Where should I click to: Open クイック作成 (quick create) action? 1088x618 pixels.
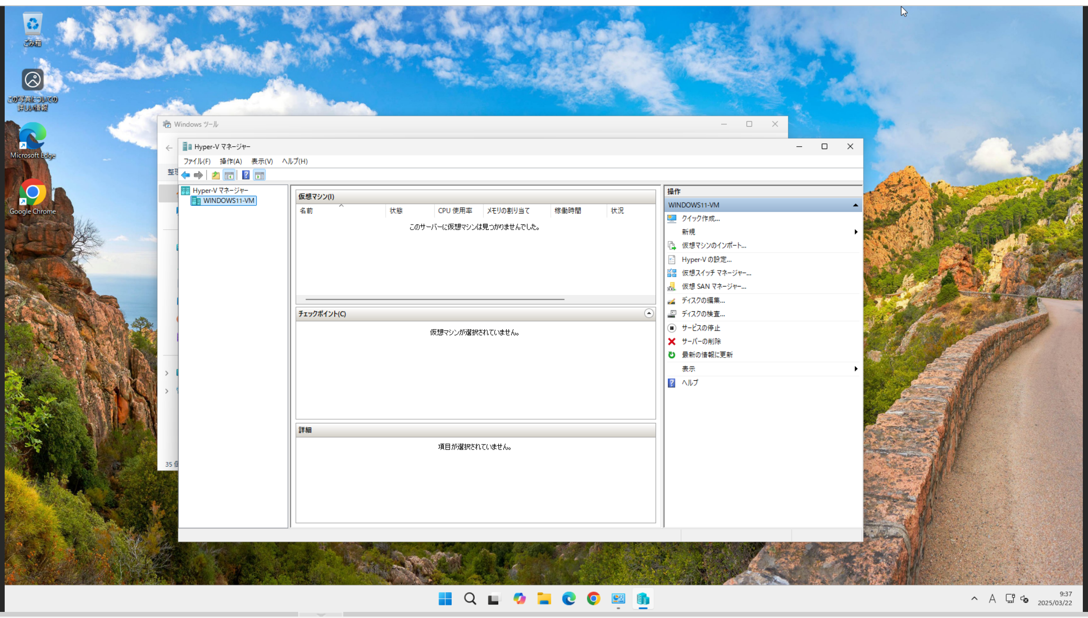coord(700,219)
